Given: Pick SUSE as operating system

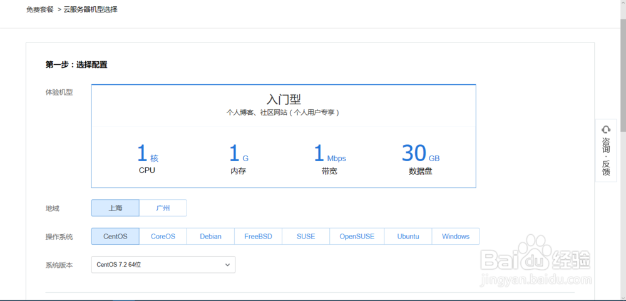Looking at the screenshot, I should (306, 237).
